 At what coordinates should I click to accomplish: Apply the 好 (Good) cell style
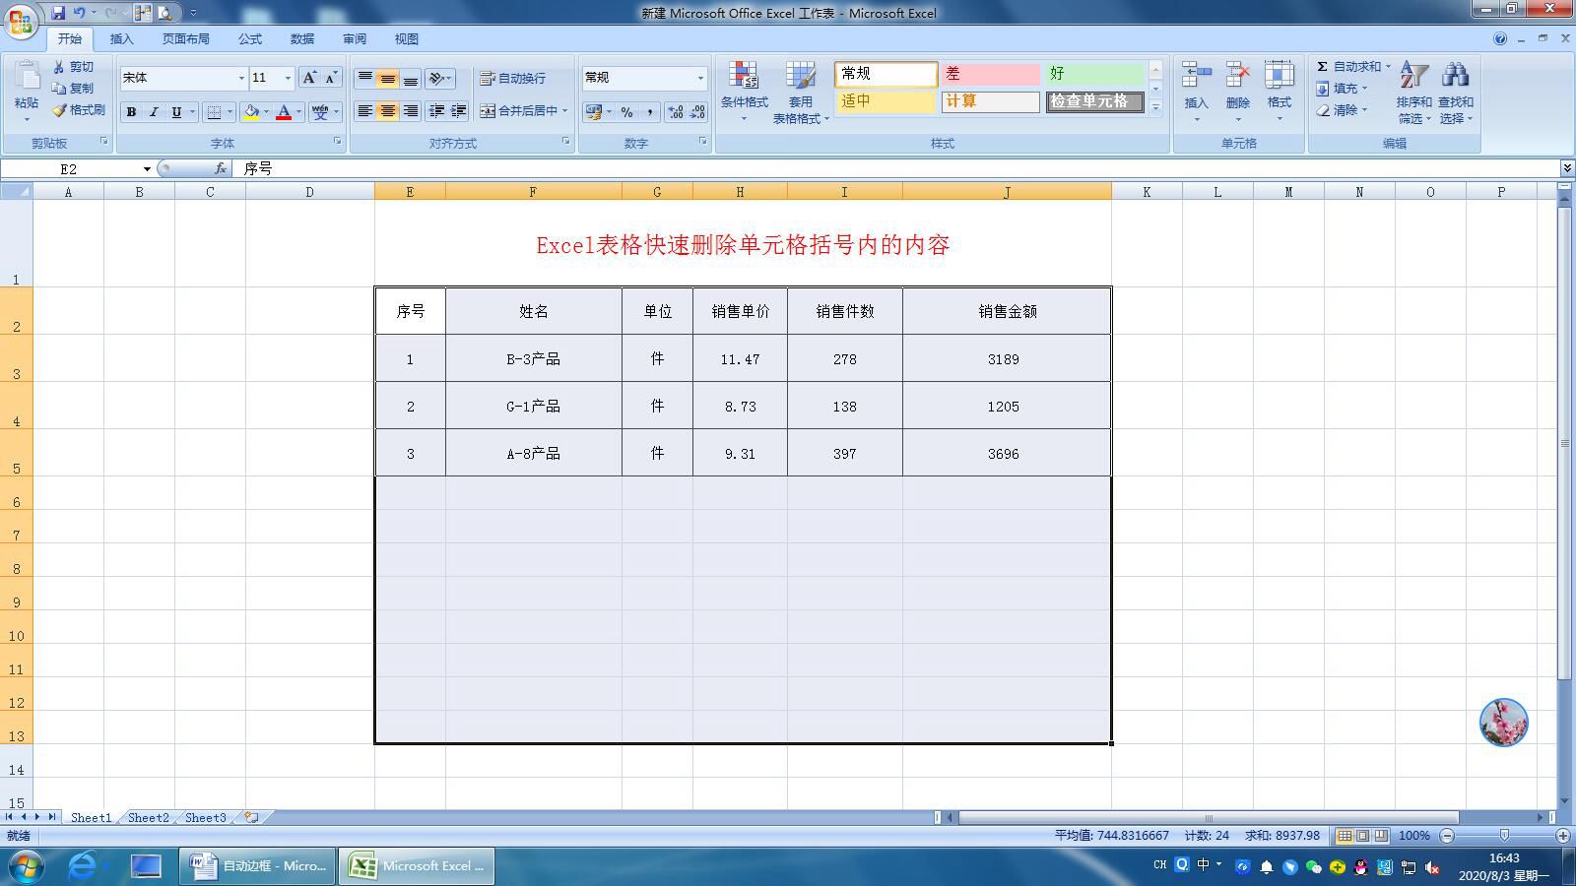pos(1096,73)
